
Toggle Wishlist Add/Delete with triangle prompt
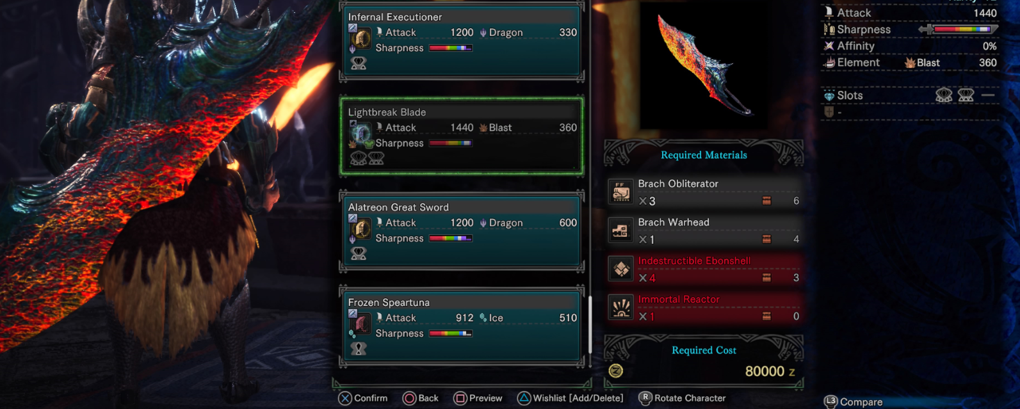tap(570, 398)
